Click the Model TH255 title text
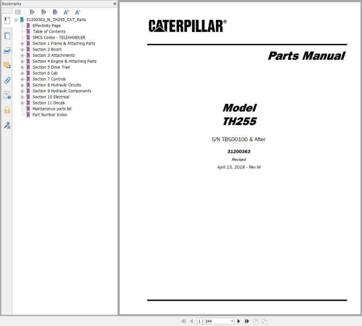Image resolution: width=362 pixels, height=326 pixels. pos(240,115)
